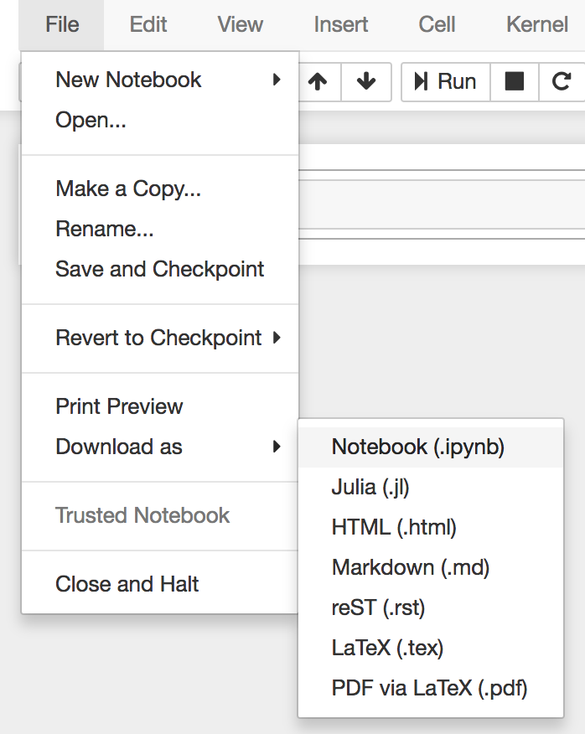
Task: Open the Insert menu
Action: coord(340,24)
